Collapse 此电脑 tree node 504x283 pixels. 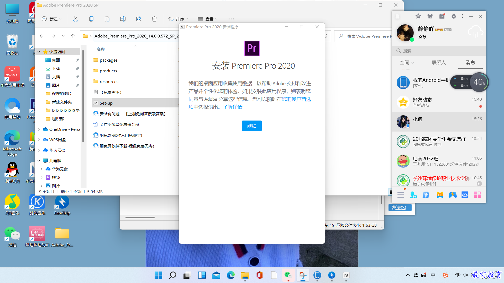(x=39, y=161)
